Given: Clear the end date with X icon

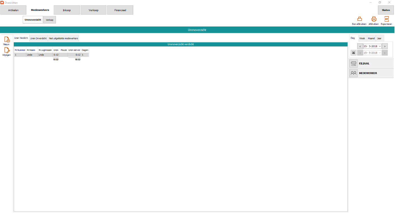Looking at the screenshot, I should [x=353, y=53].
